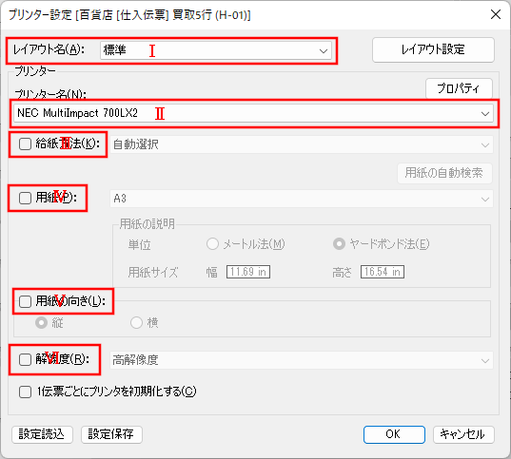The image size is (511, 459).
Task: Enable the 用紙(P) checkbox
Action: click(x=25, y=198)
